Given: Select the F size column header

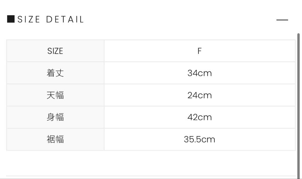Looking at the screenshot, I should 199,51.
